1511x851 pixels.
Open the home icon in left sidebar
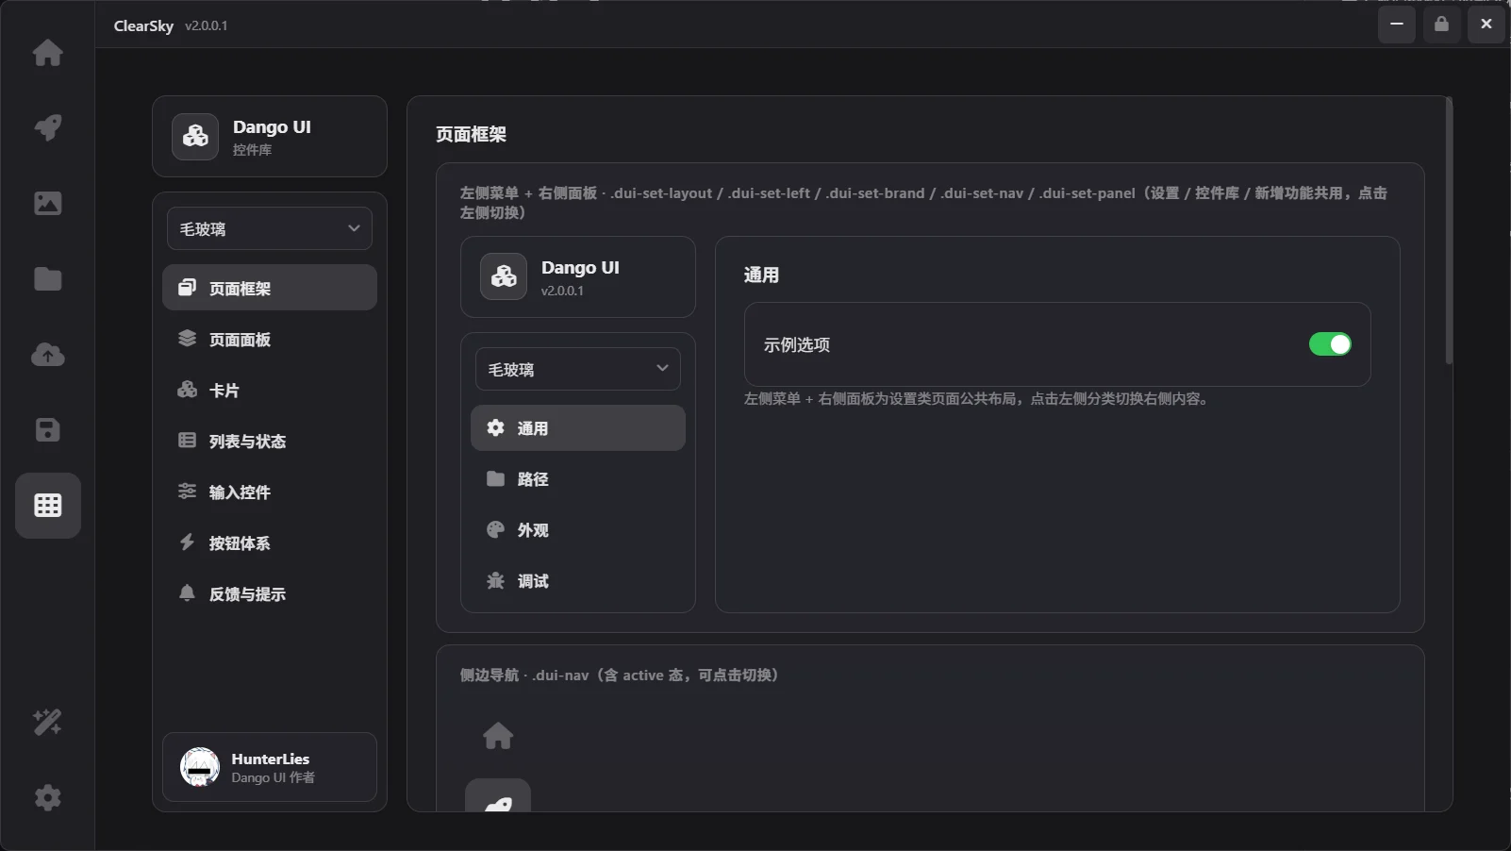pos(47,52)
